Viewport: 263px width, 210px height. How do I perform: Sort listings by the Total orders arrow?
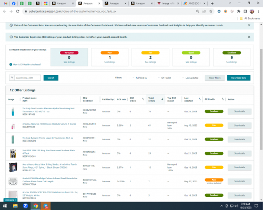coord(162,99)
